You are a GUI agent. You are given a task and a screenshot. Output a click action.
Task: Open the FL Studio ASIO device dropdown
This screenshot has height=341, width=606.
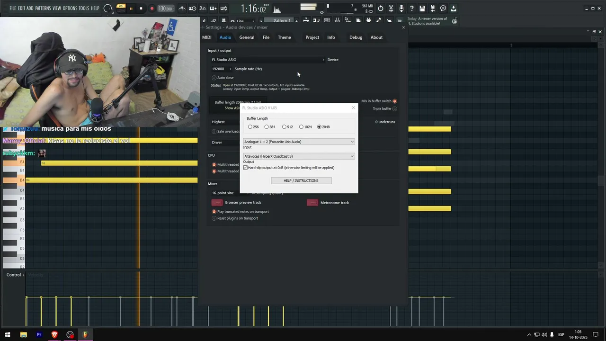coord(268,60)
